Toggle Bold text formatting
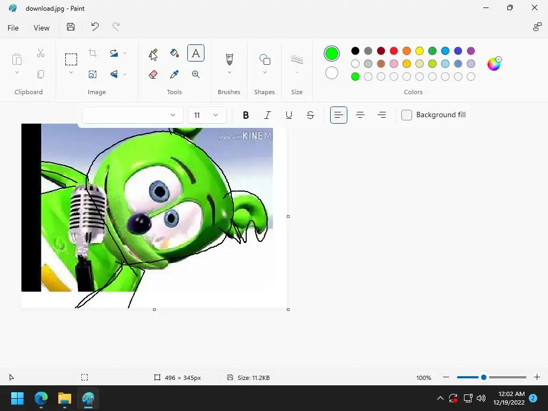 [246, 115]
